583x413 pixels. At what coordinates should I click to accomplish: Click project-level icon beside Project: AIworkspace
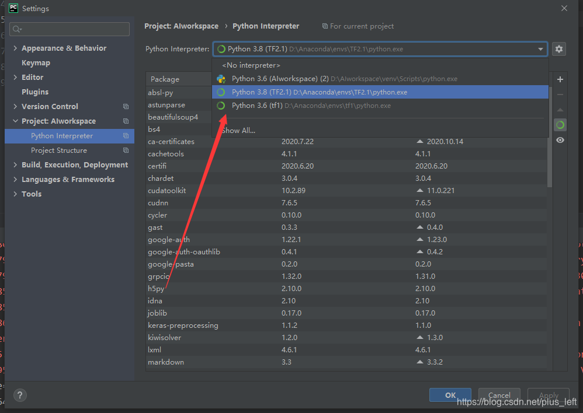pos(126,121)
